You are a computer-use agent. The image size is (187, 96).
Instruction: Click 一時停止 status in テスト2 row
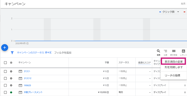123,78
